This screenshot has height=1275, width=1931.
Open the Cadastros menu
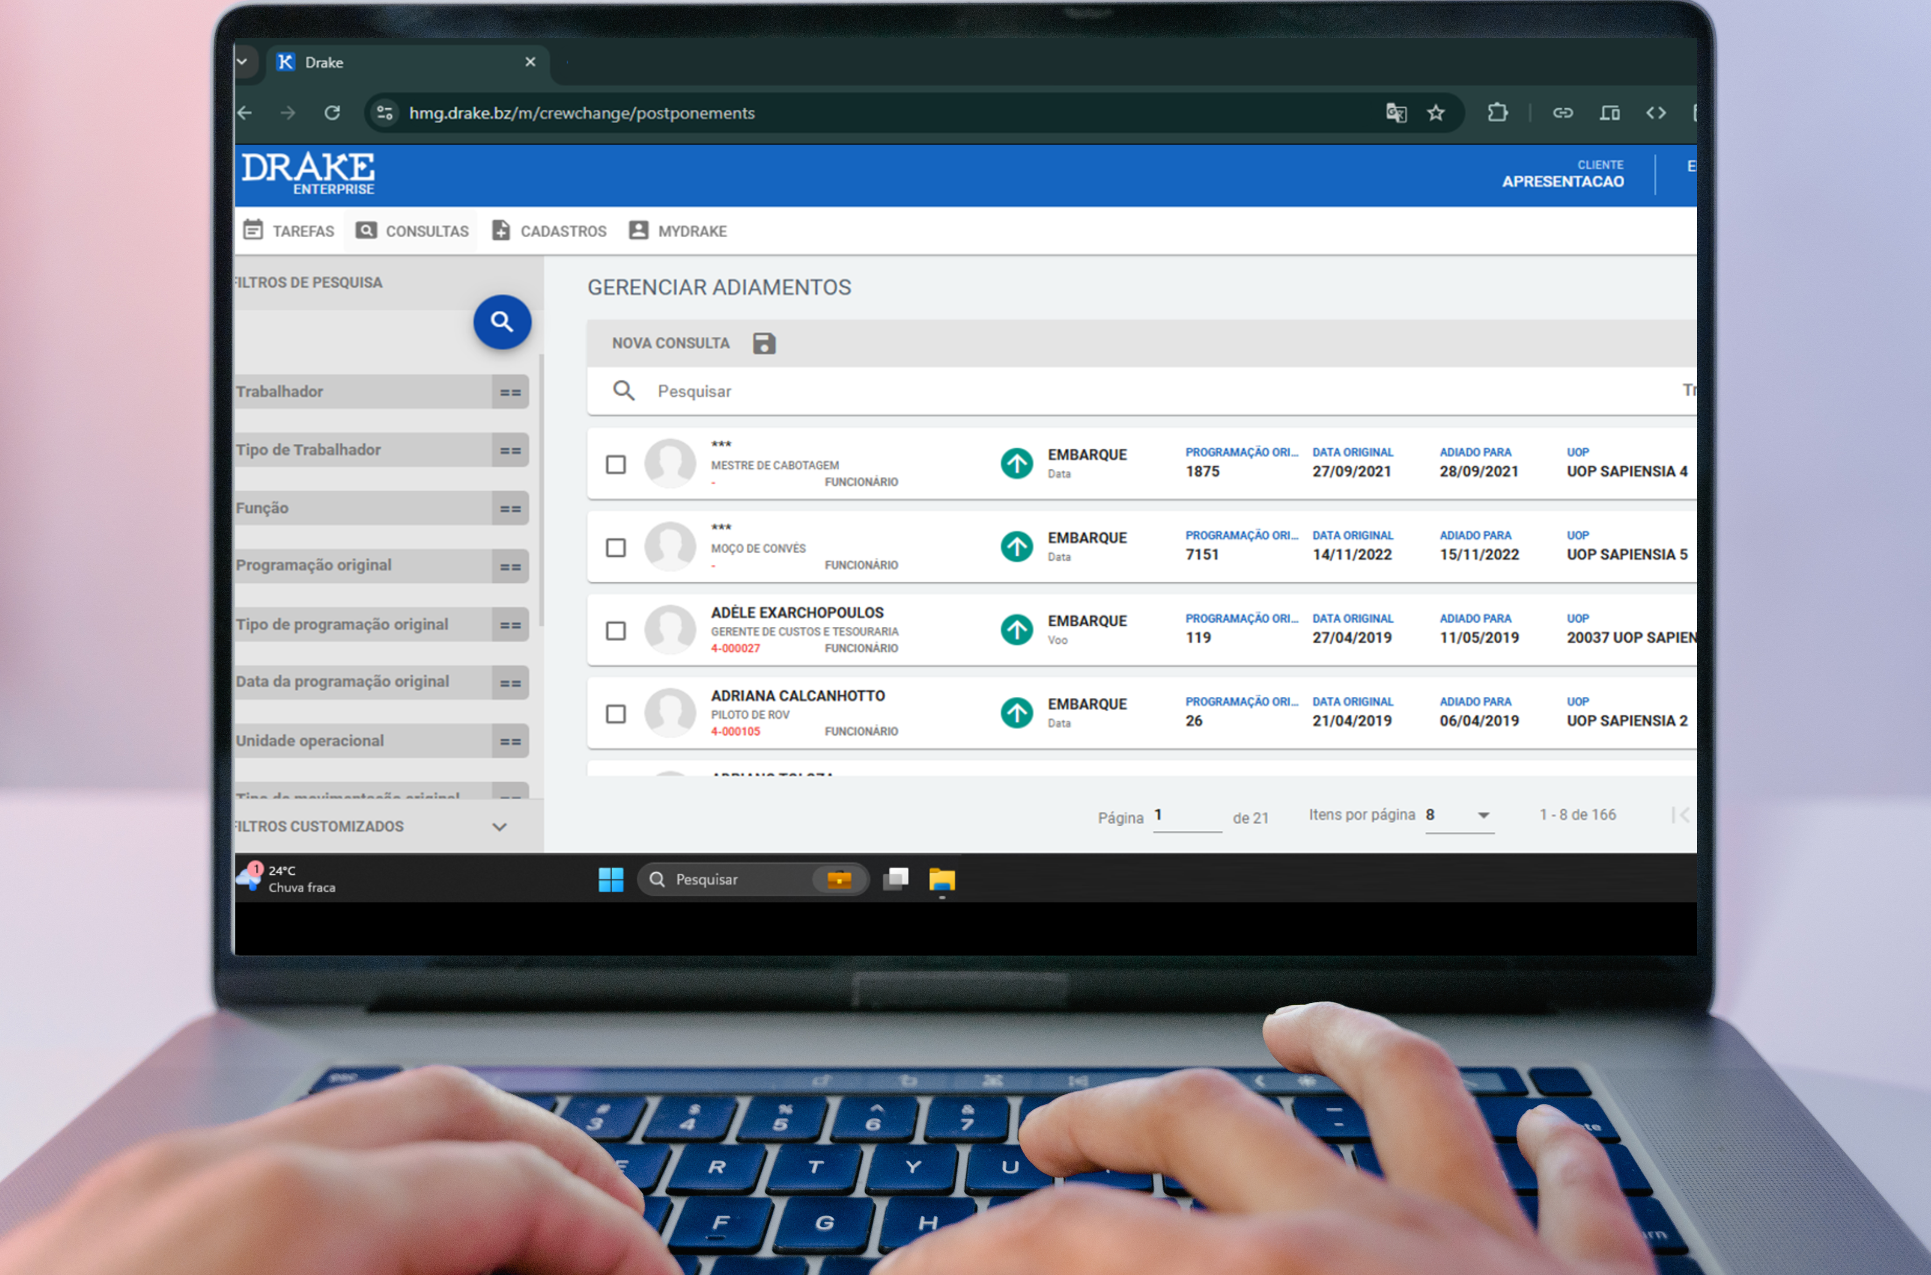[549, 231]
